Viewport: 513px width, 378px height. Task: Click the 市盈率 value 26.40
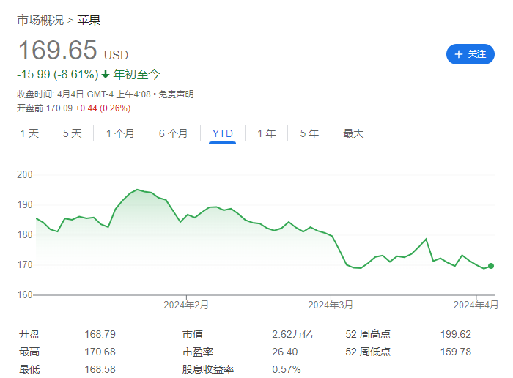click(285, 352)
